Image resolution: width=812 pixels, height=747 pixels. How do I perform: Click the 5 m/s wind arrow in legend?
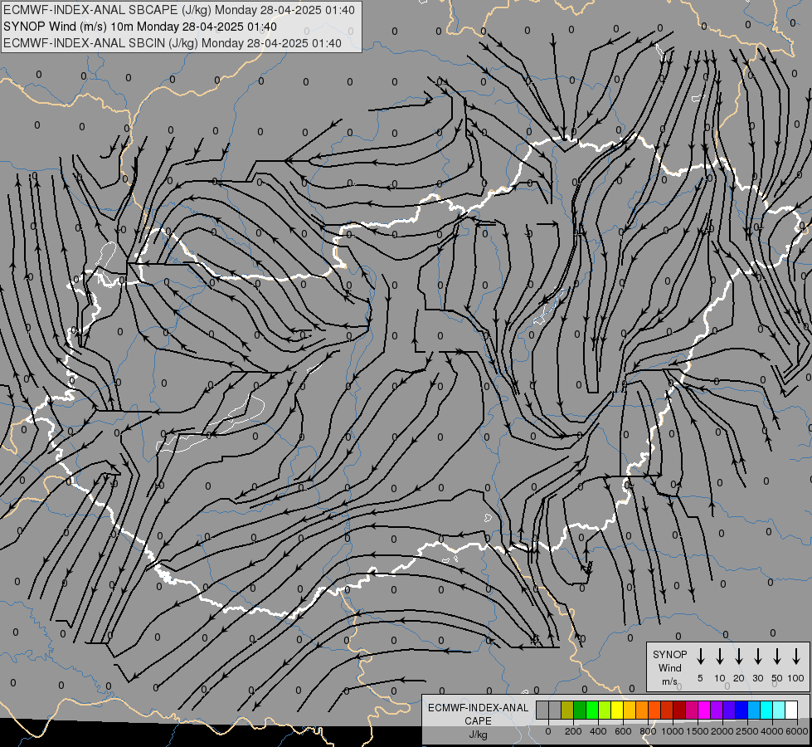(700, 657)
